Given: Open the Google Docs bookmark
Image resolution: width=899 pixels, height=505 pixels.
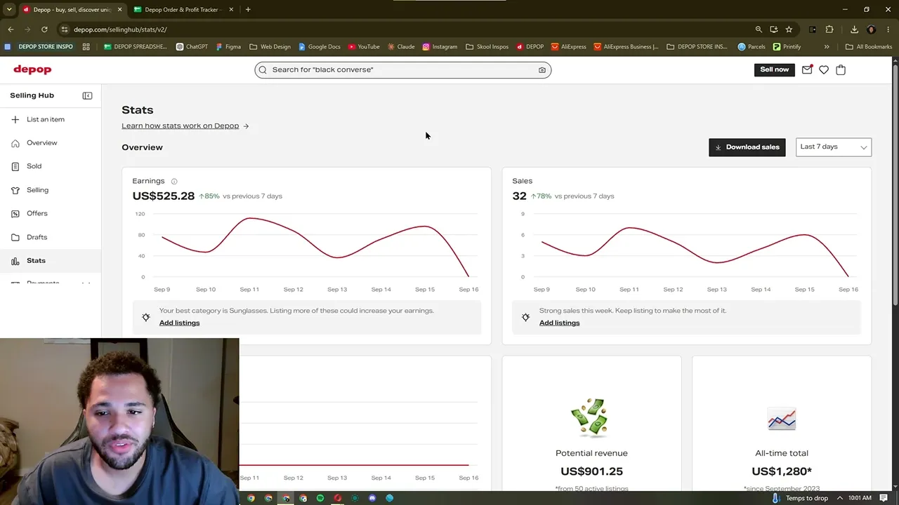Looking at the screenshot, I should tap(319, 47).
